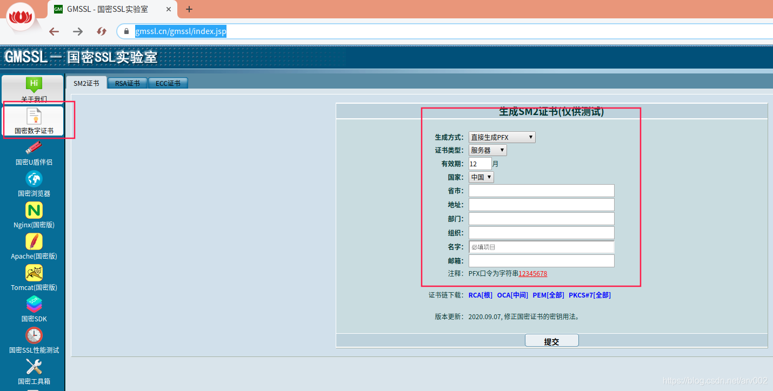The image size is (773, 391).
Task: Reload the page with refresh icon
Action: (x=102, y=31)
